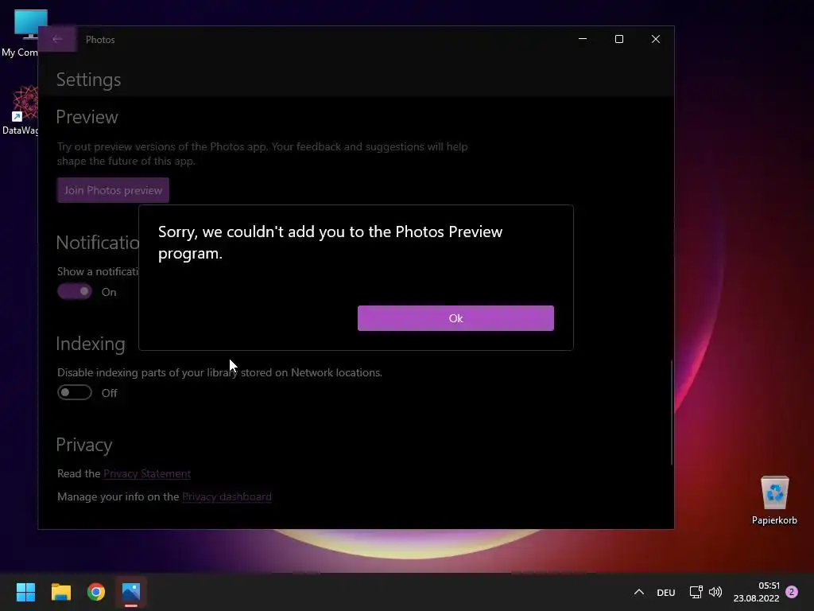Image resolution: width=814 pixels, height=611 pixels.
Task: Click the 'Sorry, we couldn't add you' message
Action: point(330,242)
